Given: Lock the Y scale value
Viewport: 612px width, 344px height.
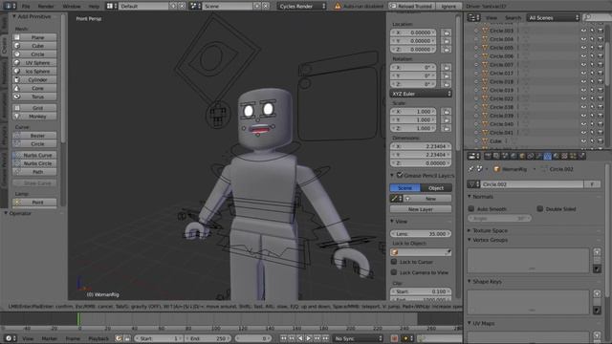Looking at the screenshot, I should click(x=446, y=120).
